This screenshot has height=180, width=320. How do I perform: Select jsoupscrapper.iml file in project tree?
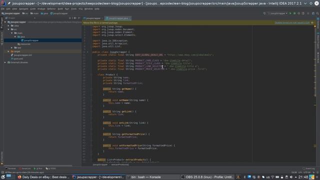pyautogui.click(x=21, y=55)
